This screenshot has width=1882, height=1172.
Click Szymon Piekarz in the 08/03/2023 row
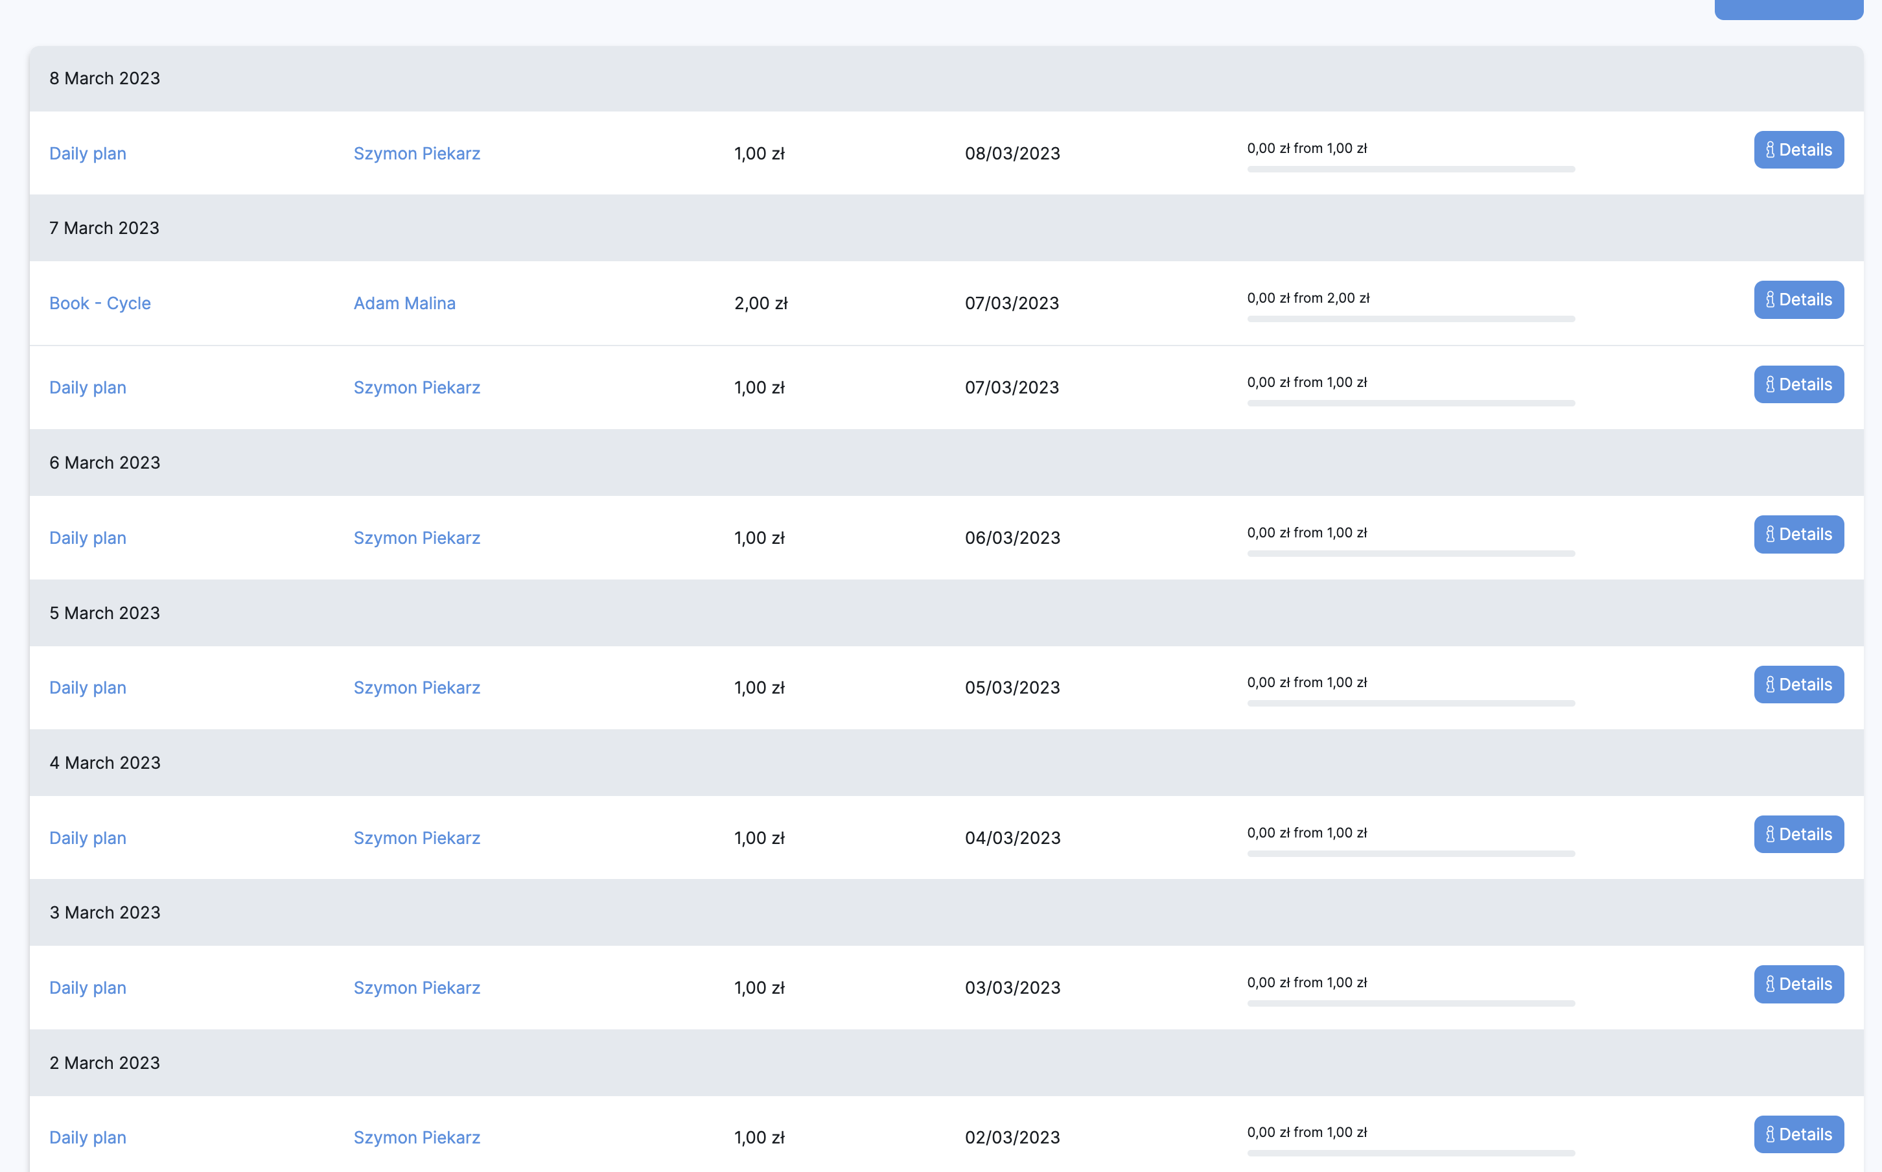click(417, 154)
